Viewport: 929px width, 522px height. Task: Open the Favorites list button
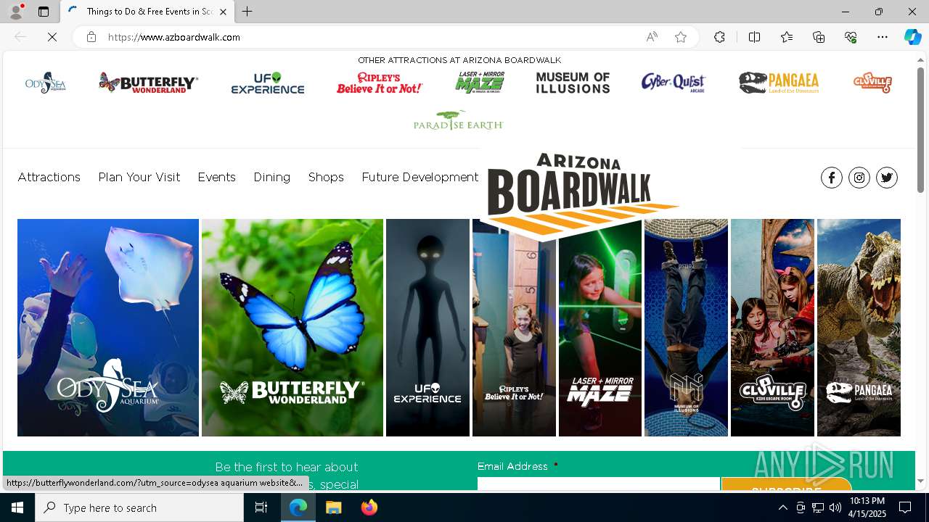(787, 37)
